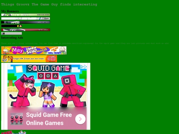
Task: Click the round arrow button on Squid Game ad
Action: click(x=80, y=119)
